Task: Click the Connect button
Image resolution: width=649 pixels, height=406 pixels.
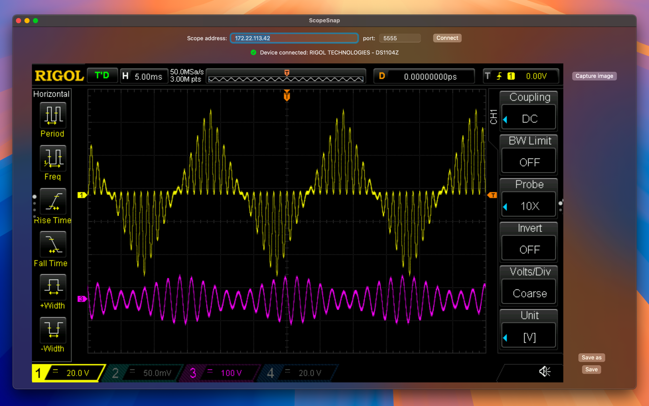Action: click(x=447, y=38)
